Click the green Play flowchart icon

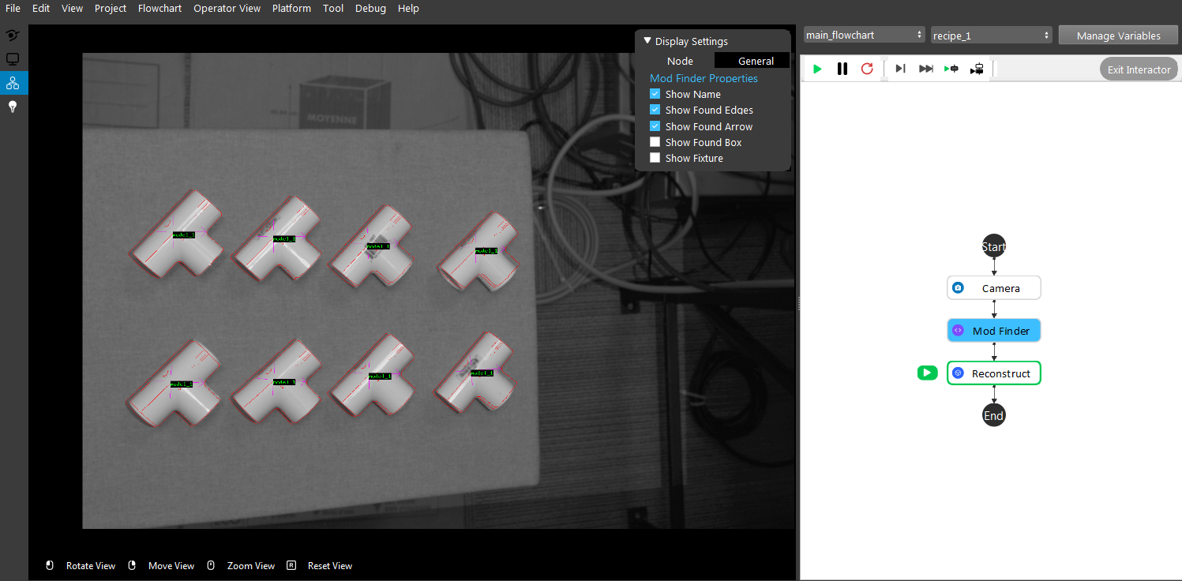click(x=817, y=69)
